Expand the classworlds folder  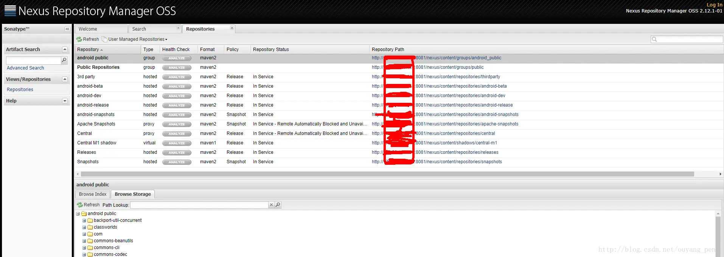pyautogui.click(x=84, y=227)
